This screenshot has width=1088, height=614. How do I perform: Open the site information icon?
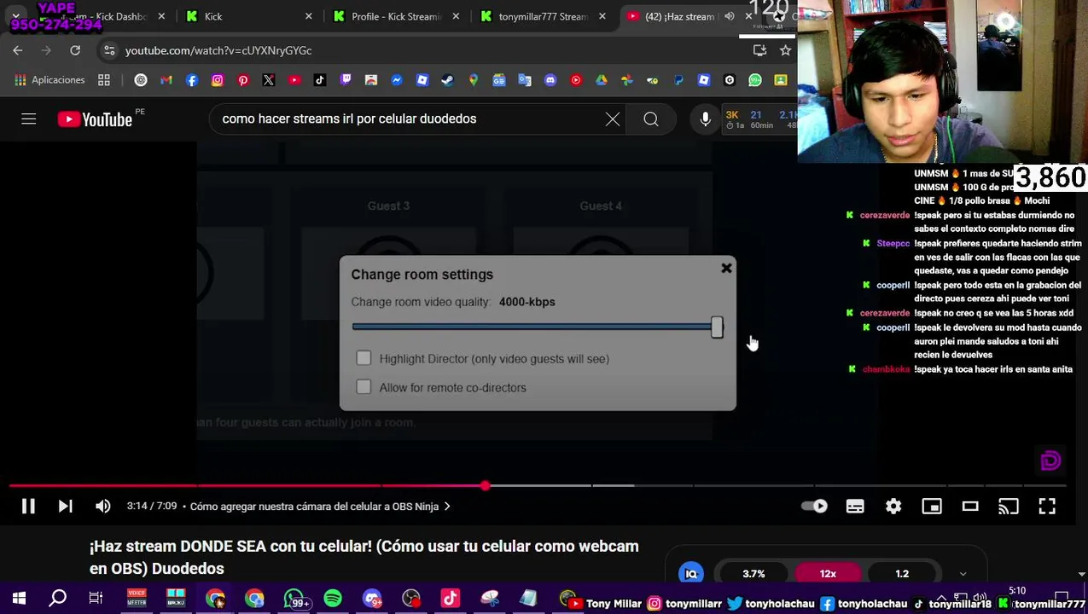[109, 50]
